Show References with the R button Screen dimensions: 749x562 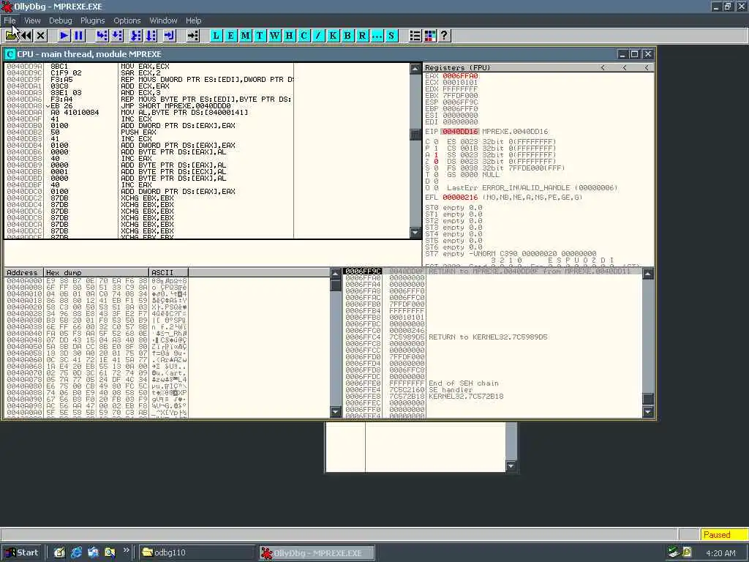[x=362, y=35]
